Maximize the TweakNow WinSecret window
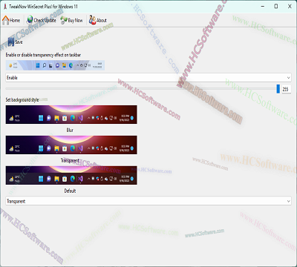Image resolution: width=297 pixels, height=267 pixels. 276,7
